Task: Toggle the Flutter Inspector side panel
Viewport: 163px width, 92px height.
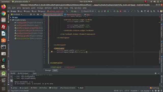Action: point(162,30)
